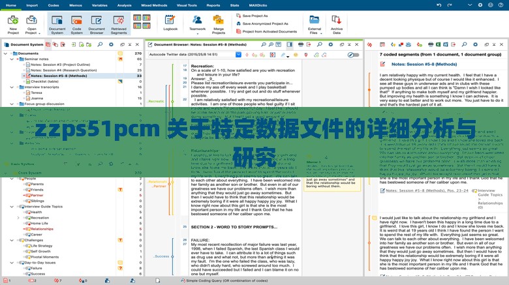
Task: Open Document Browser settings gear
Action: click(x=330, y=44)
